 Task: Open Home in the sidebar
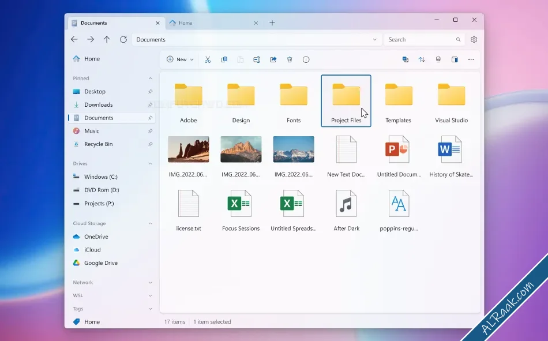111,59
